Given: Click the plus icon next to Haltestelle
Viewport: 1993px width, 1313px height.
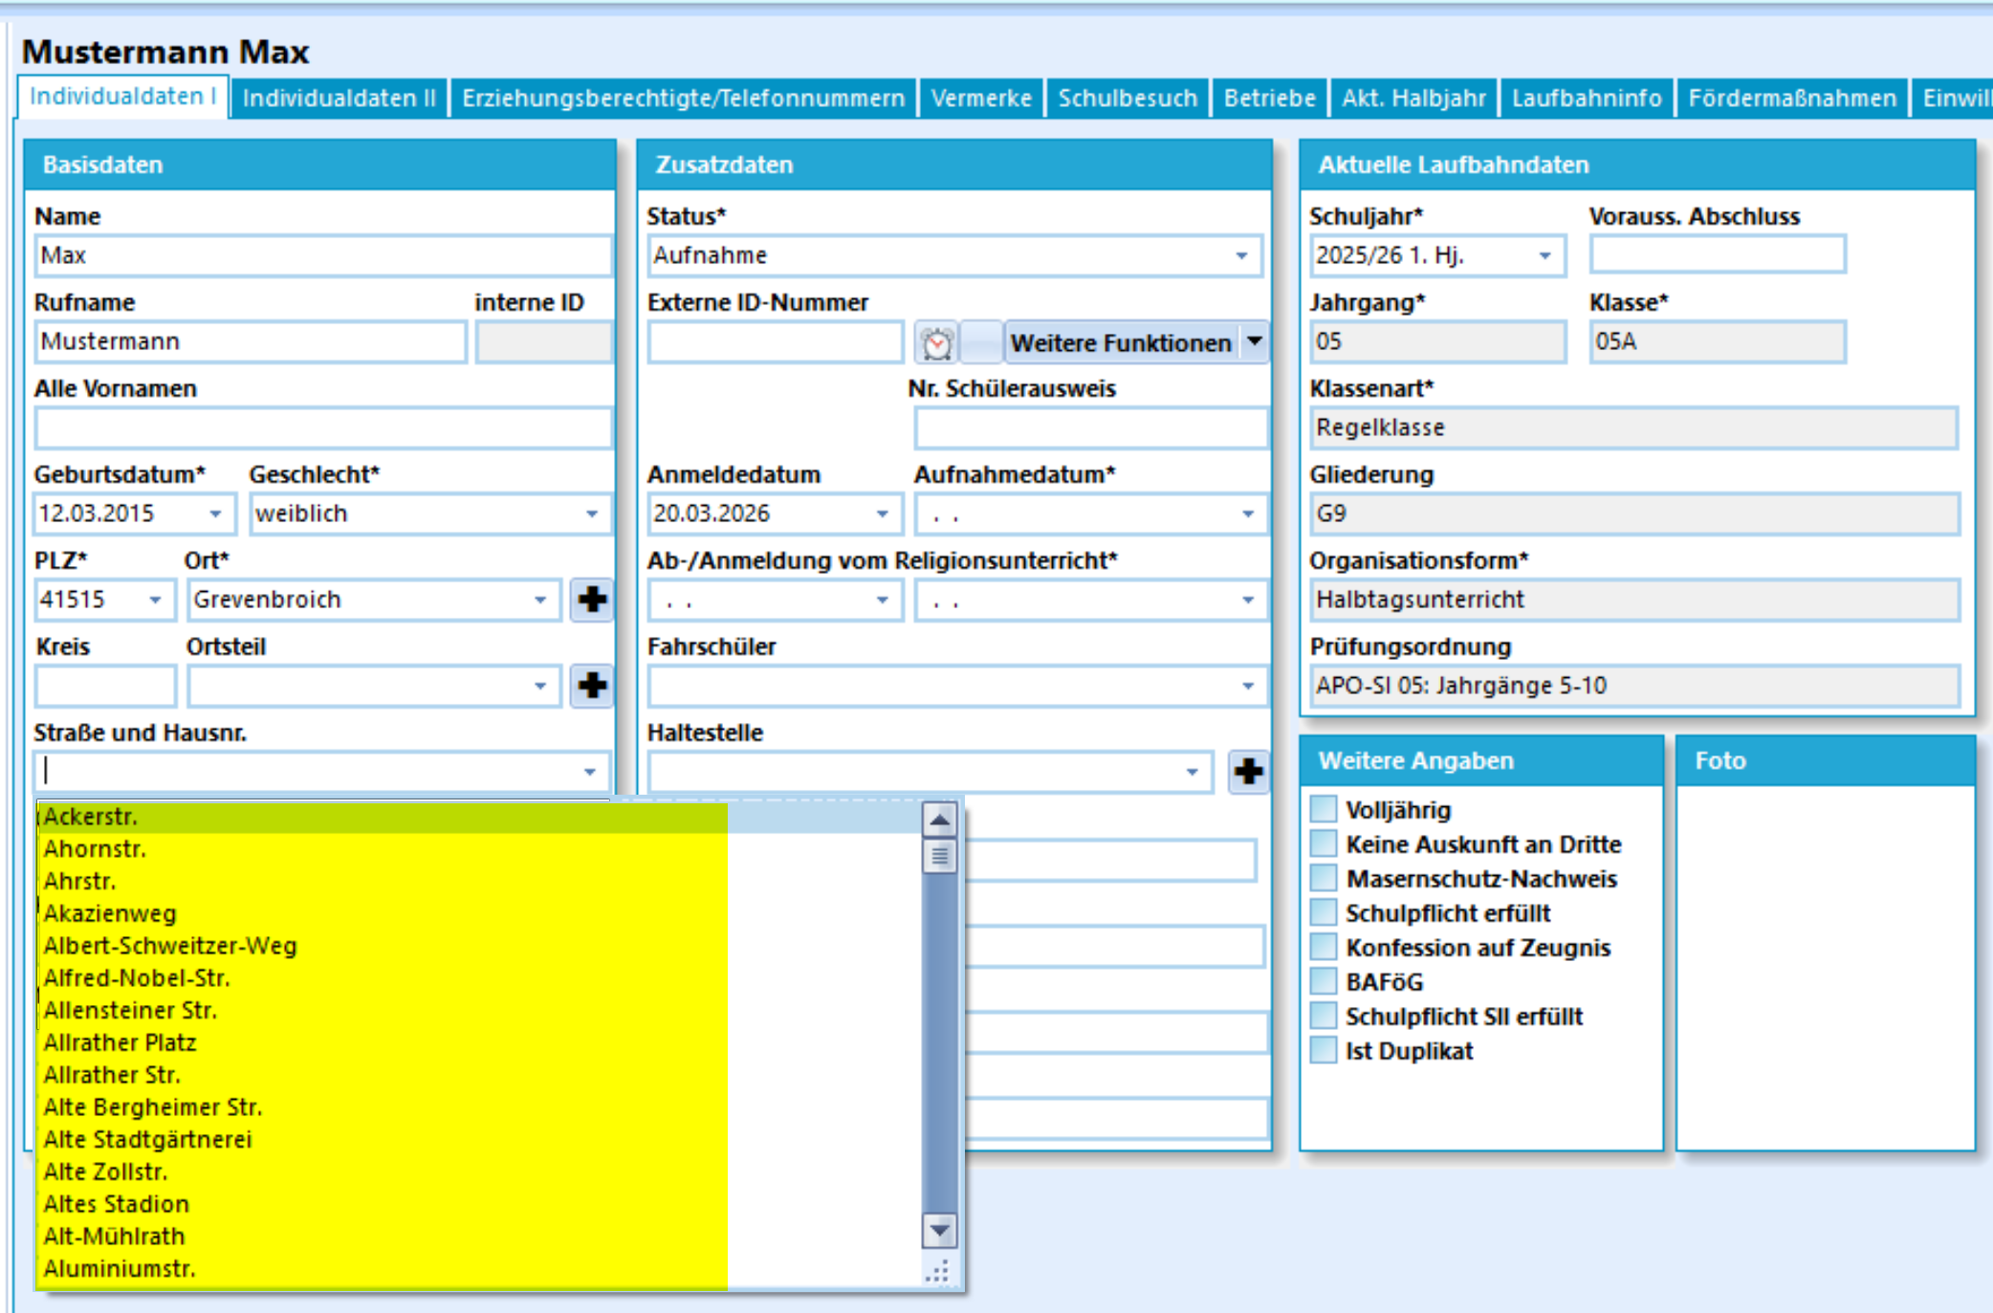Looking at the screenshot, I should (x=1248, y=772).
